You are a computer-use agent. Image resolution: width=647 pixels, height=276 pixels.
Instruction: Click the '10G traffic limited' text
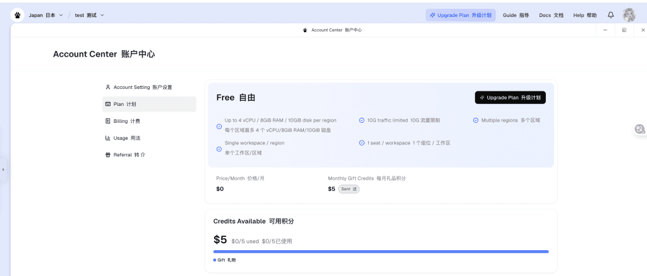pos(387,120)
